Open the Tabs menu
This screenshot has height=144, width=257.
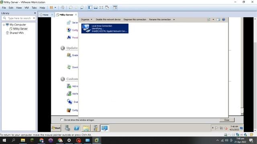34,8
